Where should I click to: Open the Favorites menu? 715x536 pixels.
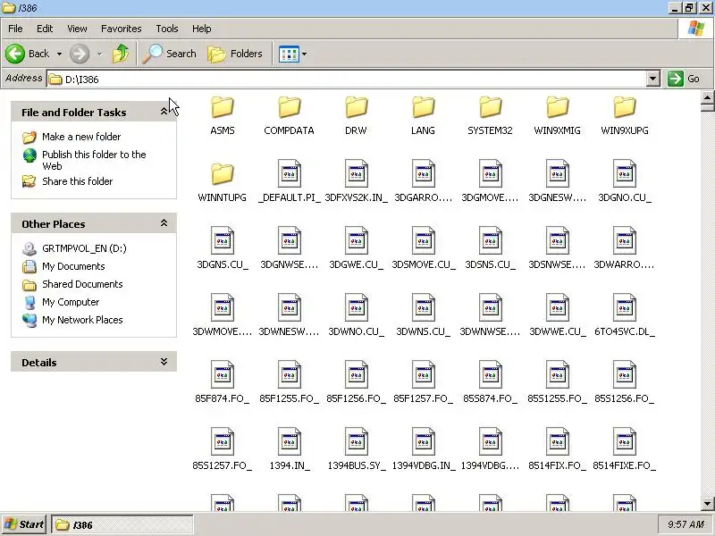point(122,29)
